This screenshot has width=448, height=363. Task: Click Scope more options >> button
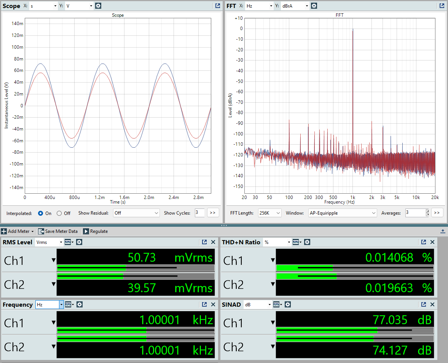point(212,213)
